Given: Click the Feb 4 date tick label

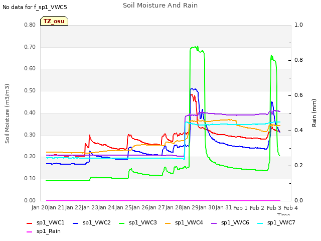Looking at the screenshot, I should point(291,208).
